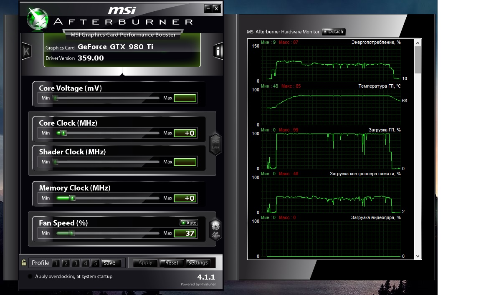The image size is (481, 295).
Task: Click the Powered by RivaTuner text
Action: [x=198, y=284]
